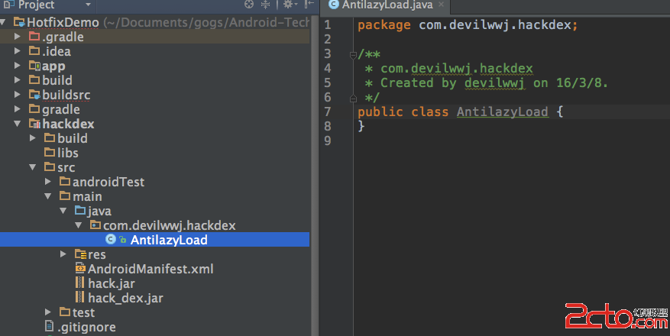Click the AntilazyLoad class name in code
This screenshot has height=336, width=670.
click(x=503, y=111)
